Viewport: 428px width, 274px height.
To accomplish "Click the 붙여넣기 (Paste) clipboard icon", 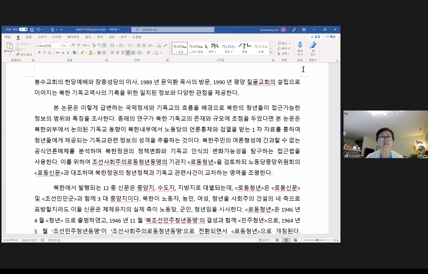I will 9,45.
